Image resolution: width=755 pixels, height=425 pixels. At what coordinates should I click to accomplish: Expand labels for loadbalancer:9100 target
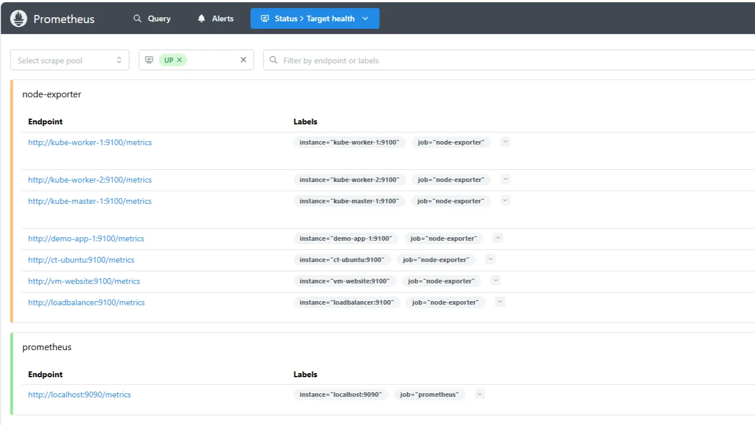(x=500, y=302)
